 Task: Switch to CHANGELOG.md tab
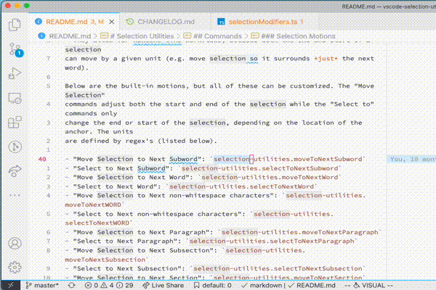tap(166, 22)
